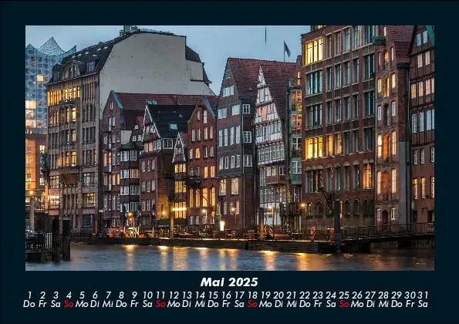The height and width of the screenshot is (324, 459).
Task: Select day number 10
Action: 147,295
